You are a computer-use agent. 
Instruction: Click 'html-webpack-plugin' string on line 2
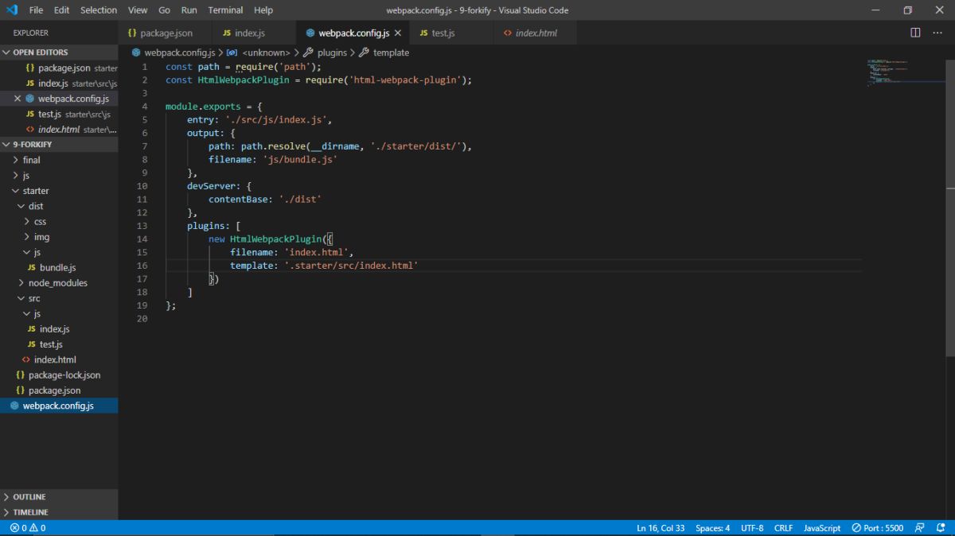404,80
